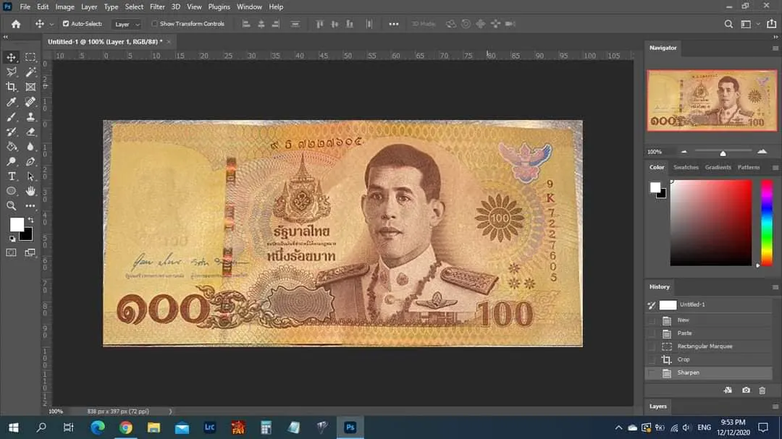Select the Eraser tool

30,132
